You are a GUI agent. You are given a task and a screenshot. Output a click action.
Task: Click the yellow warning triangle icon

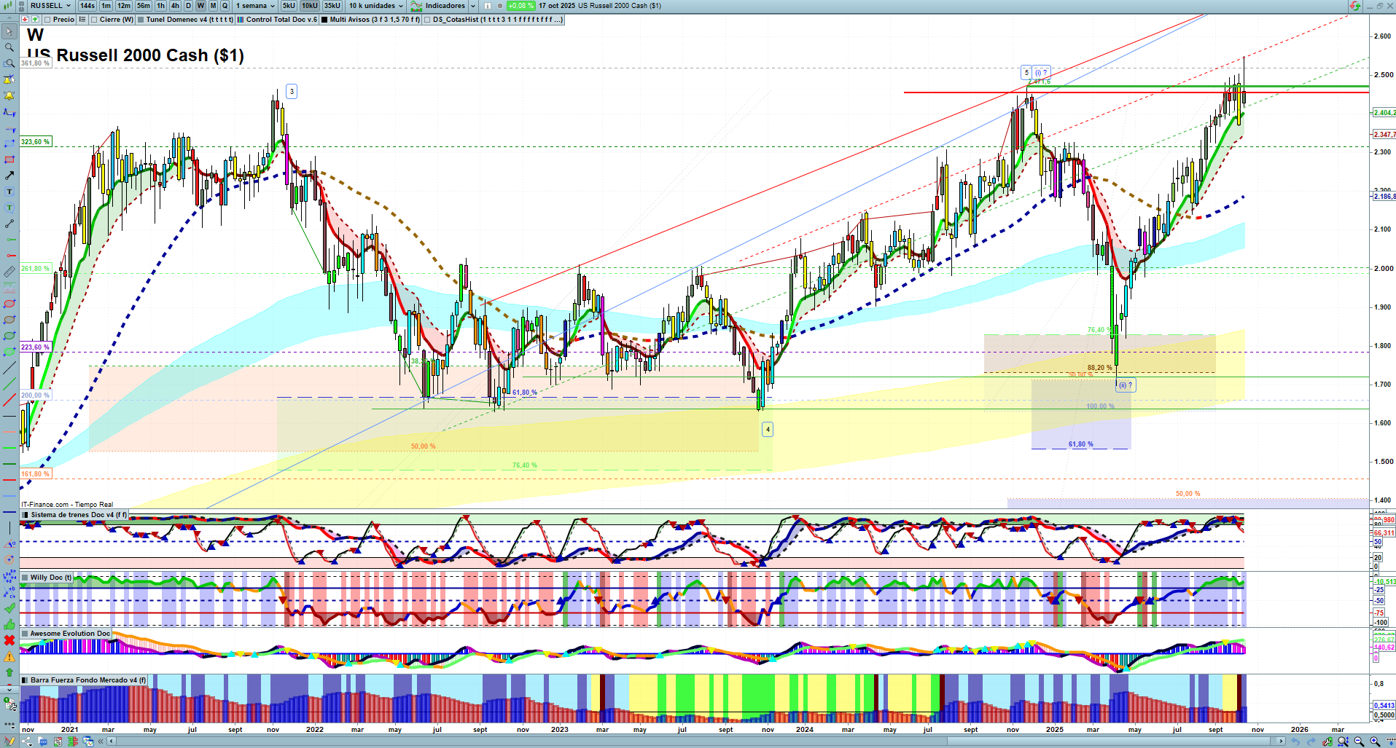tap(9, 656)
